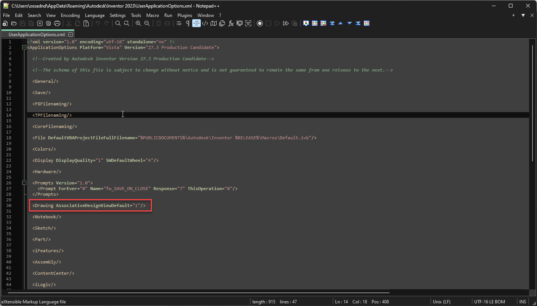Viewport: 537px width, 306px height.
Task: Toggle show all characters (pilcrow icon)
Action: pos(187,23)
